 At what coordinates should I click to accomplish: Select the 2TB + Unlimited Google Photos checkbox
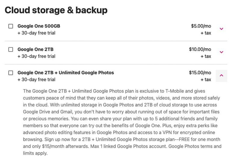[11, 73]
